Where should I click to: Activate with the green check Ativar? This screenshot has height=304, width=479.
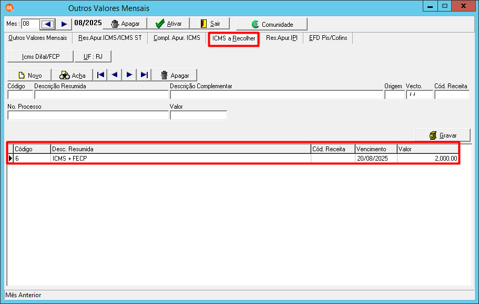(x=168, y=24)
